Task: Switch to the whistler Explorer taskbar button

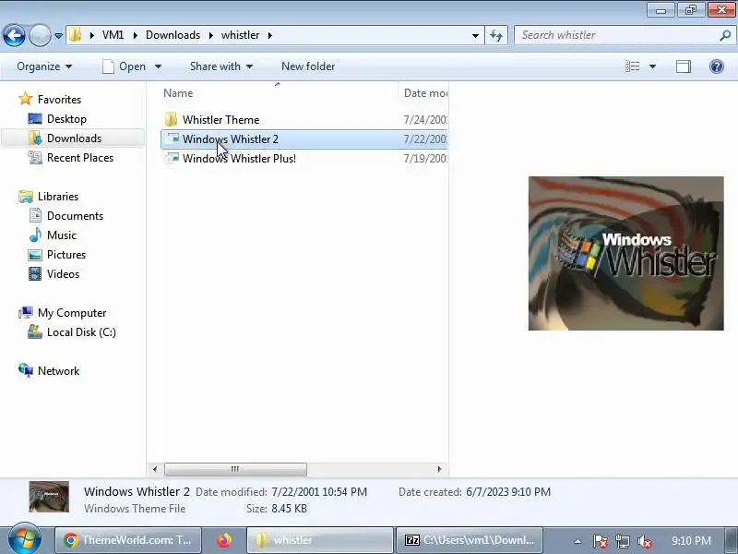Action: click(x=319, y=540)
